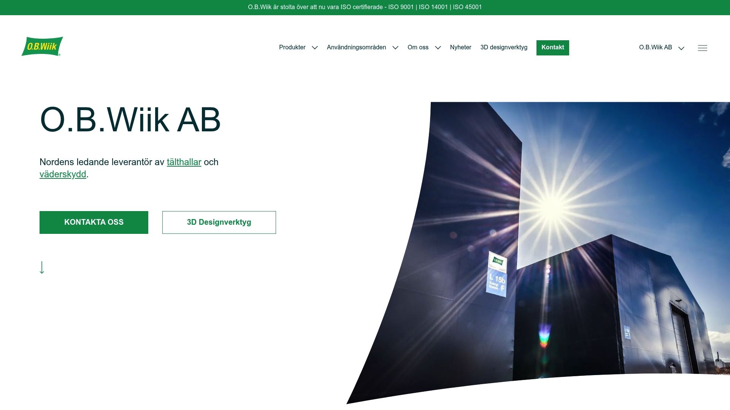
Task: Click the O.B.Wiik AB heading
Action: [130, 120]
